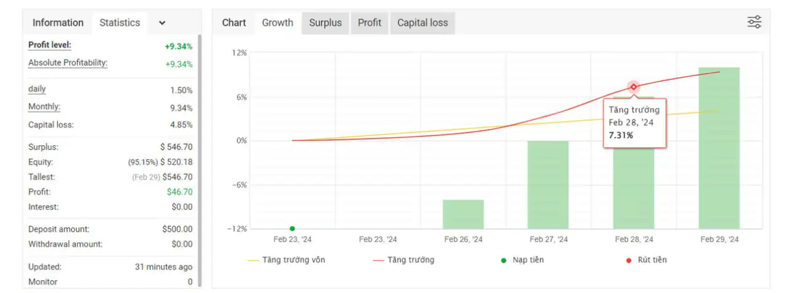Click the Feb 26 green bar

tap(463, 214)
